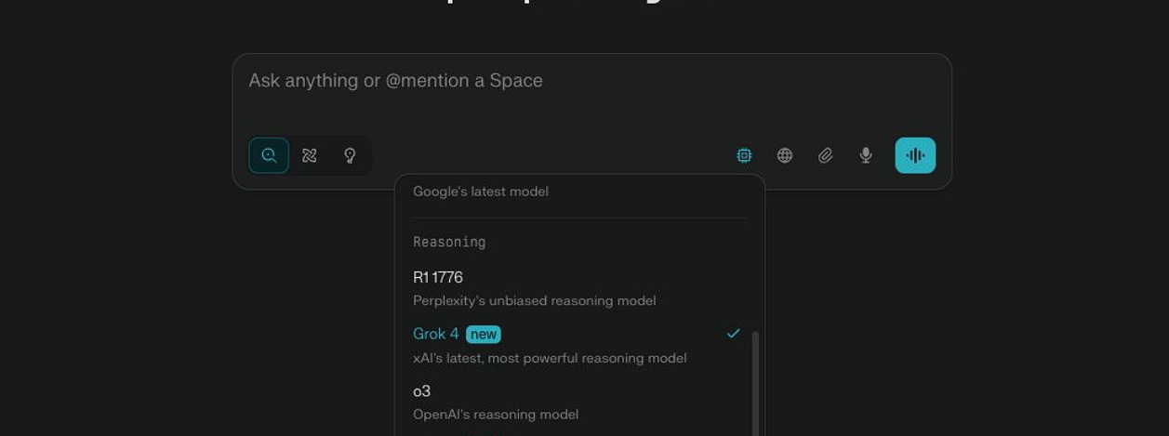Open the model chooser chip icon

tap(744, 155)
